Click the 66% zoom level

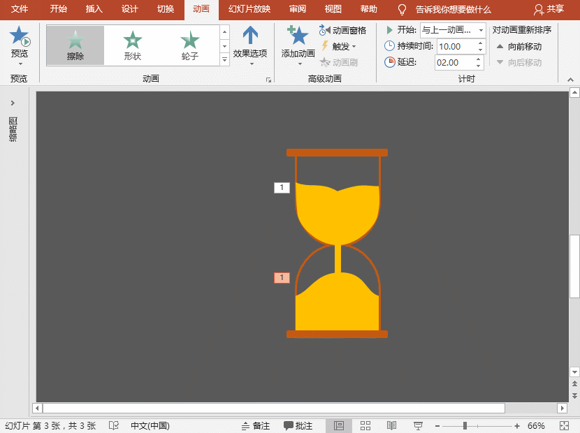pos(536,426)
